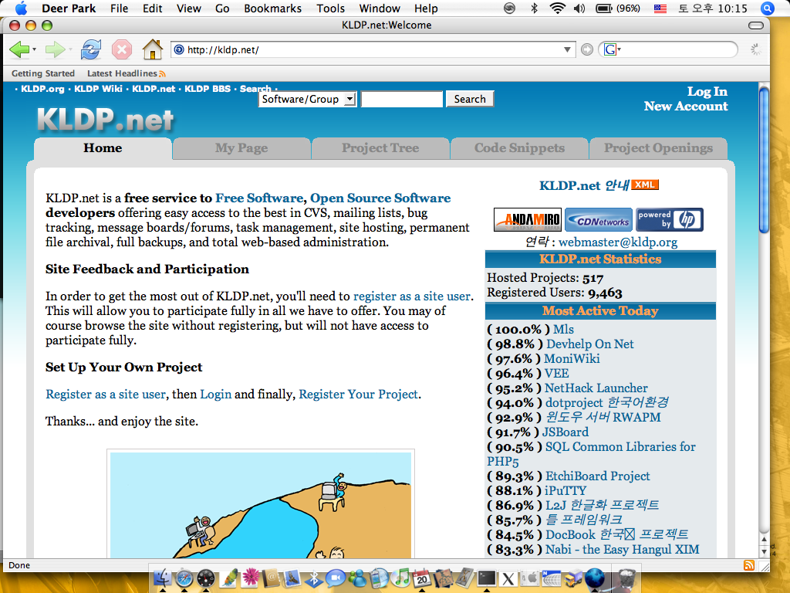Viewport: 790px width, 593px height.
Task: Open the Tools menu
Action: 330,8
